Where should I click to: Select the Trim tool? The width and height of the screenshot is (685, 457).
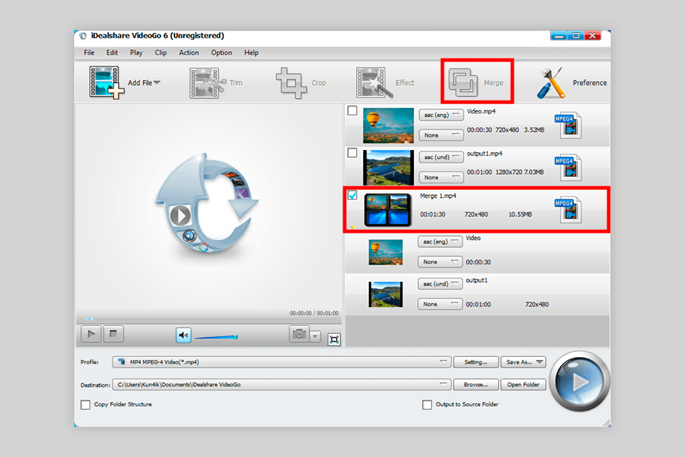[215, 83]
